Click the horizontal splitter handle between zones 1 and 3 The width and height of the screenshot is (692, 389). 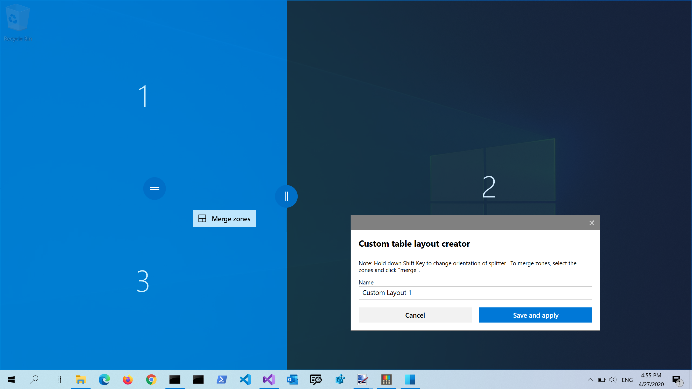click(154, 188)
